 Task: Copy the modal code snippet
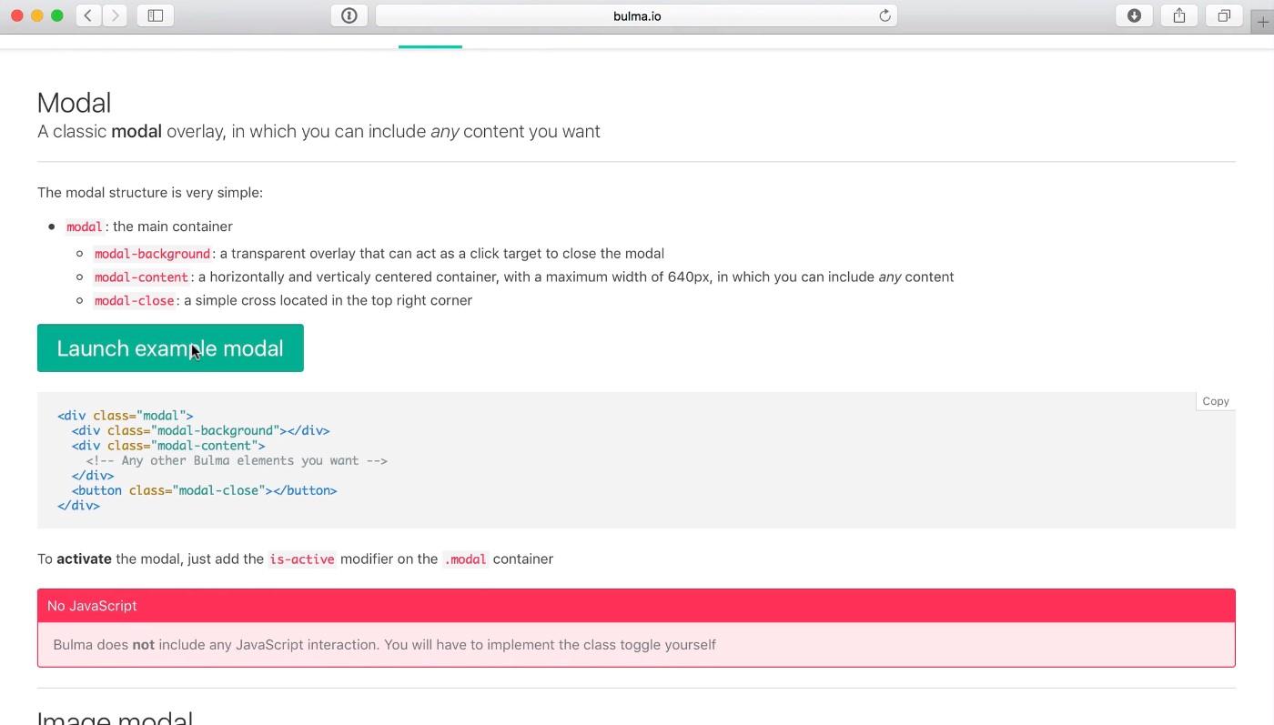coord(1215,401)
